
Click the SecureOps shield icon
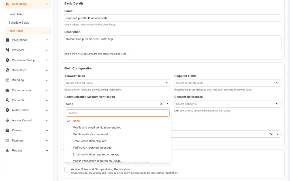pyautogui.click(x=7, y=70)
